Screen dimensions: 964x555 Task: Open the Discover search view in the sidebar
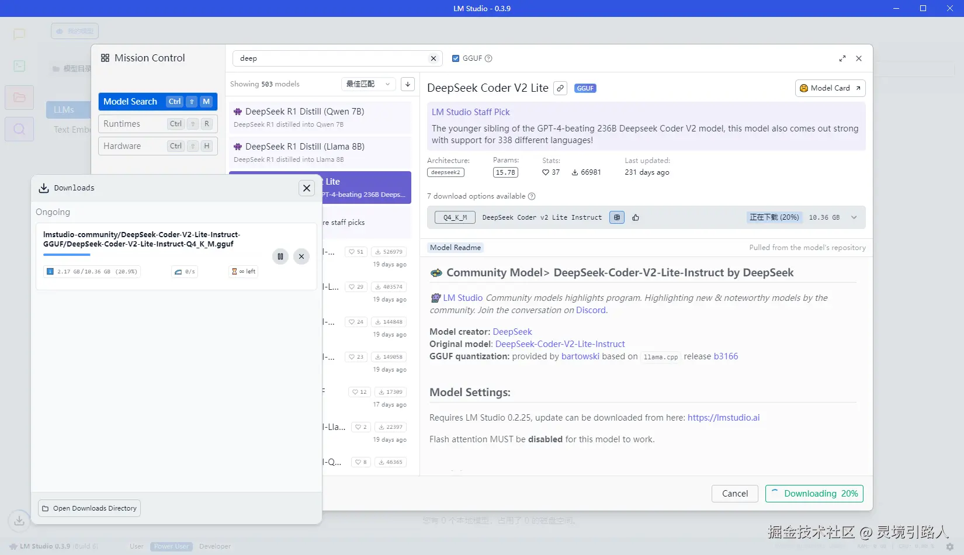click(19, 129)
